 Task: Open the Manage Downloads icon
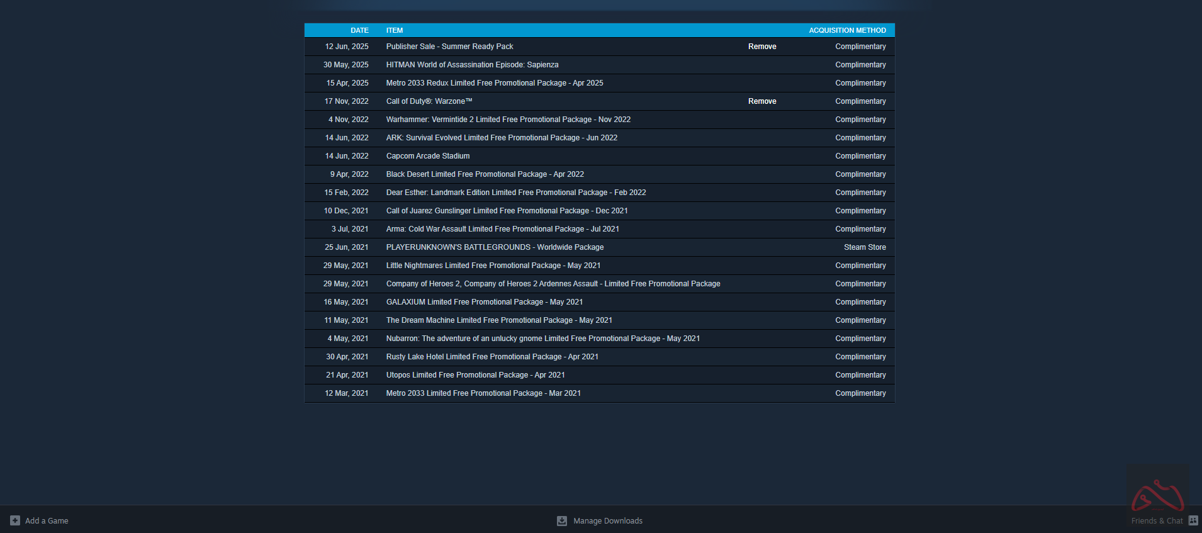click(x=562, y=520)
